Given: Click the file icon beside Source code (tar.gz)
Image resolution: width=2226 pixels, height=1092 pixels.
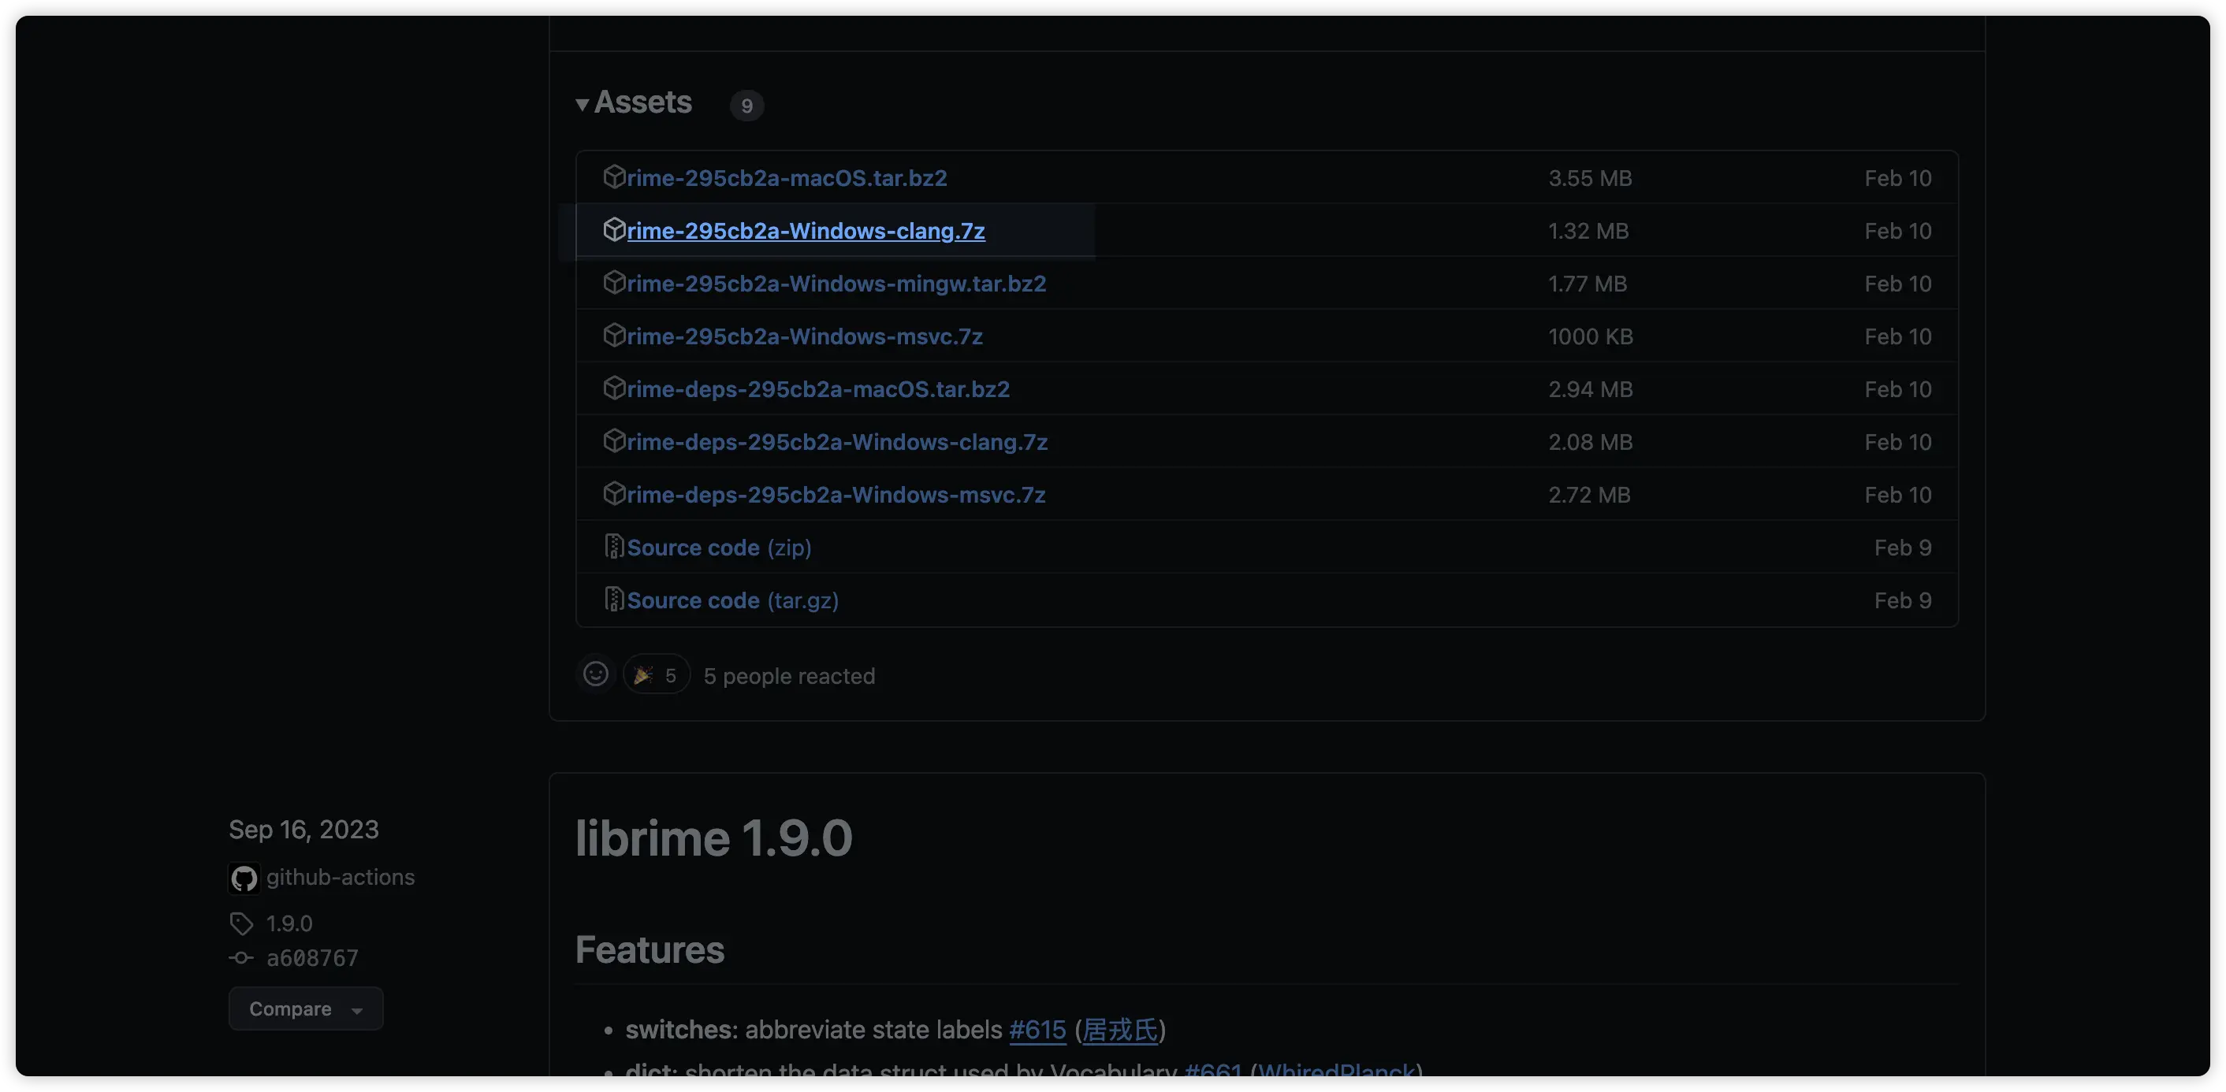Looking at the screenshot, I should (x=613, y=599).
